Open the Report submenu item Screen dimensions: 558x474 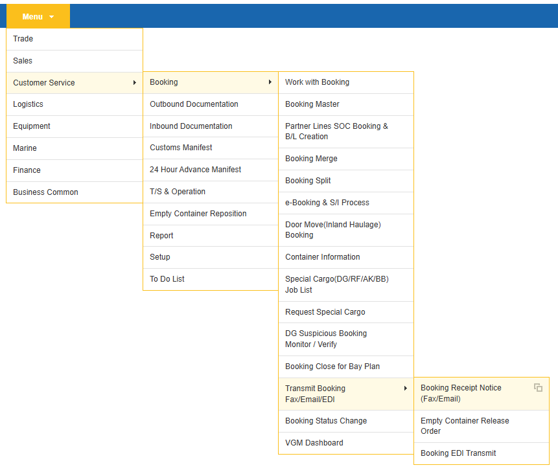(211, 236)
